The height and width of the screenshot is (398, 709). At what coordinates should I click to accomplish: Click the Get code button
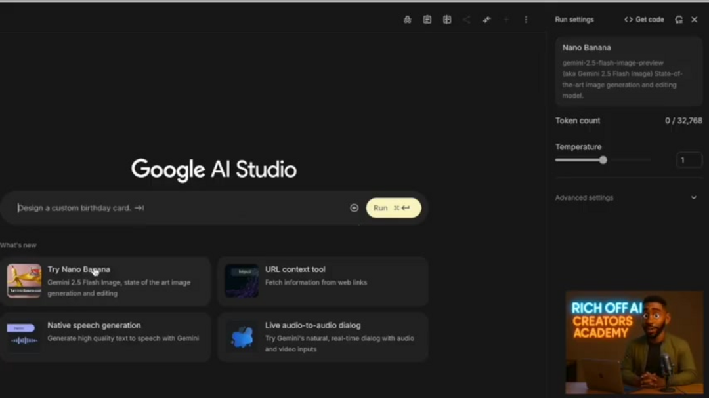[644, 20]
